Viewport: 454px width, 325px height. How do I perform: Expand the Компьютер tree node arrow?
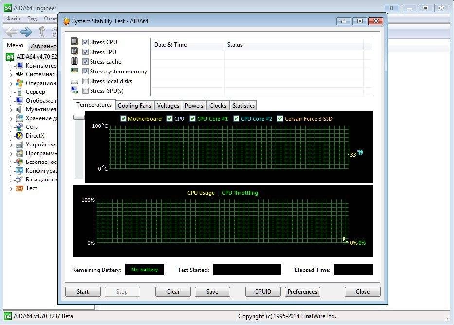click(x=11, y=66)
